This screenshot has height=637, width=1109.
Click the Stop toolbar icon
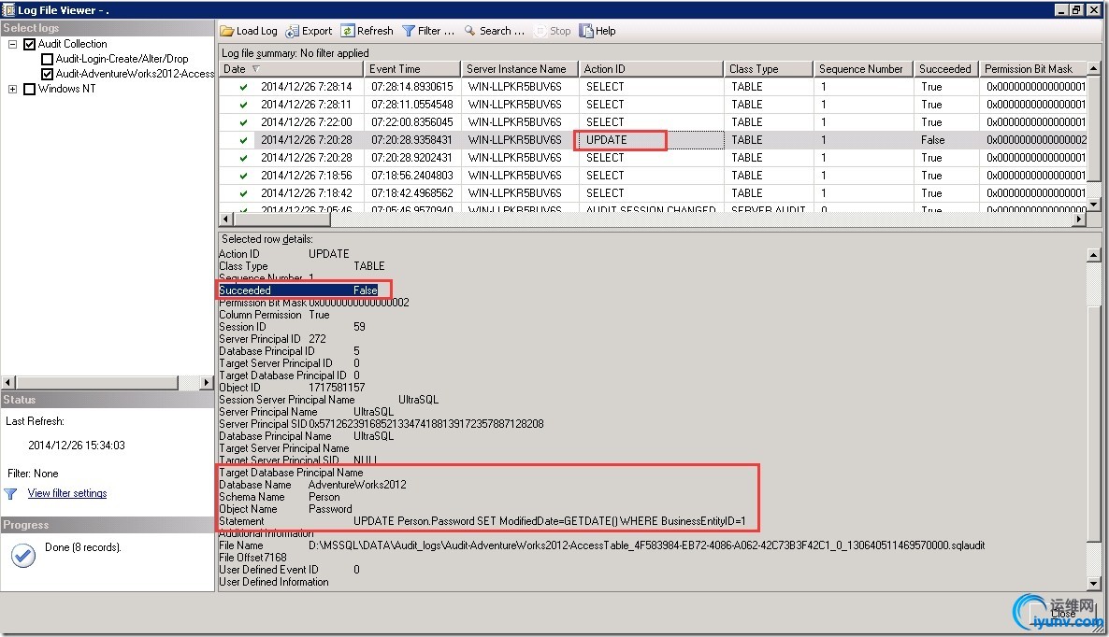tap(541, 31)
